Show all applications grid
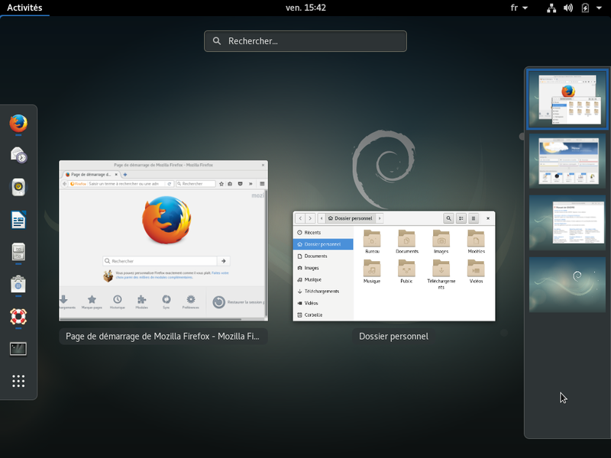The image size is (611, 458). 18,381
